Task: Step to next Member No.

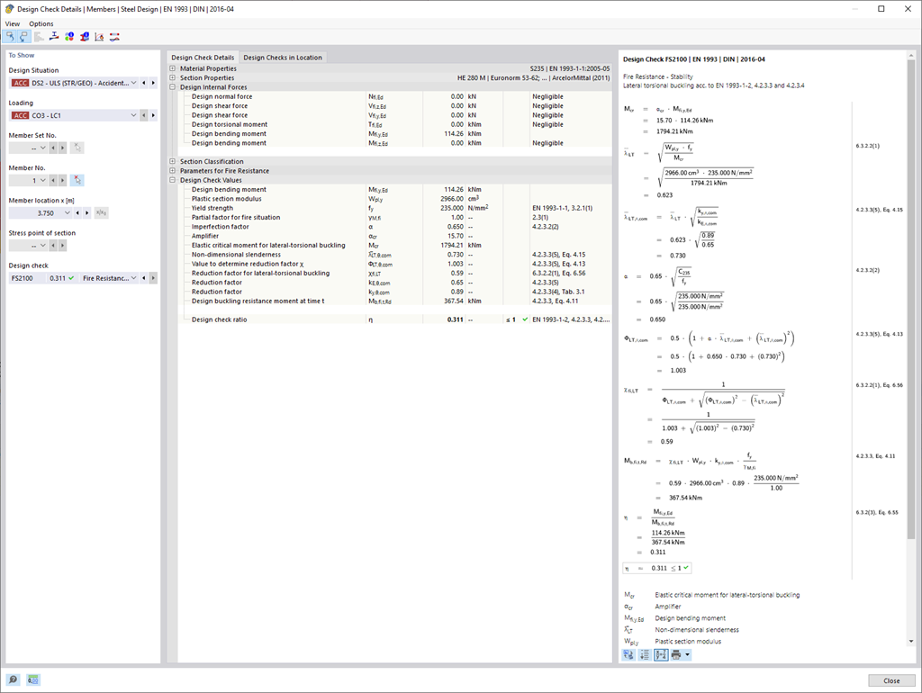Action: [x=63, y=181]
